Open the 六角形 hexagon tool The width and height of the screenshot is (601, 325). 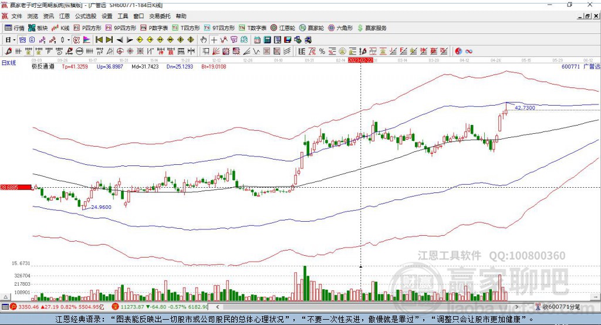[340, 28]
